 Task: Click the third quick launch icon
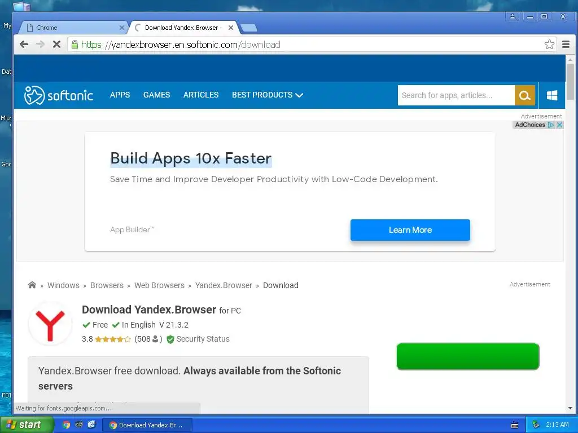point(92,425)
